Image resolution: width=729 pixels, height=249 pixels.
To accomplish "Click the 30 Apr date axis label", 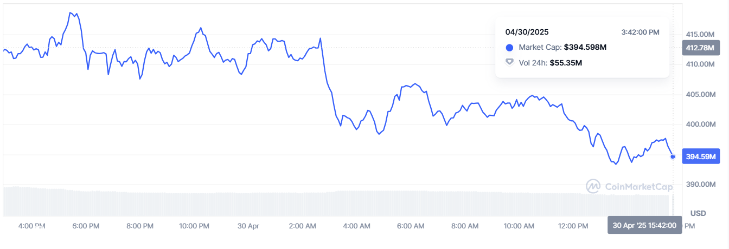I will pyautogui.click(x=248, y=225).
